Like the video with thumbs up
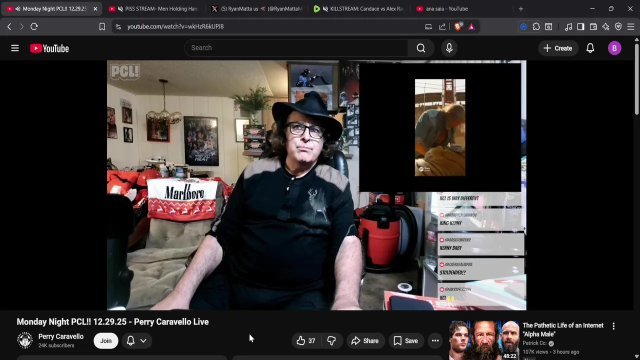 coord(305,340)
